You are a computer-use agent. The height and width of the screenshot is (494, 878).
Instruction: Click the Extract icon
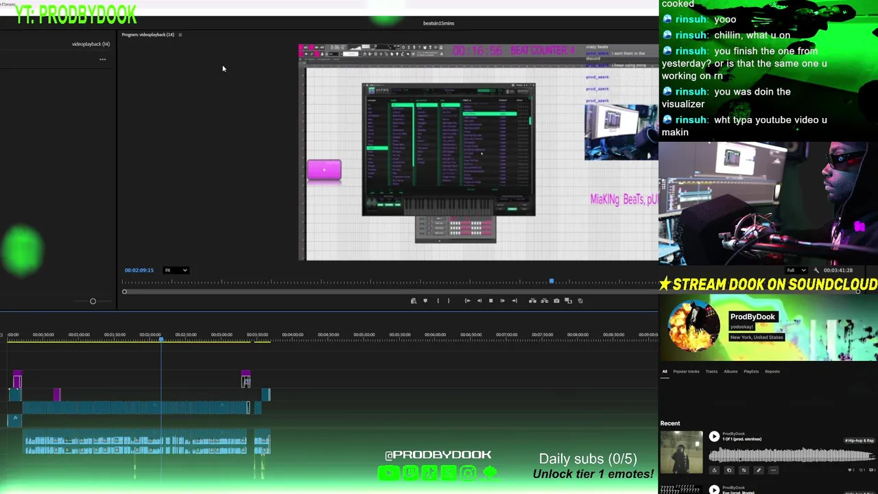point(545,301)
